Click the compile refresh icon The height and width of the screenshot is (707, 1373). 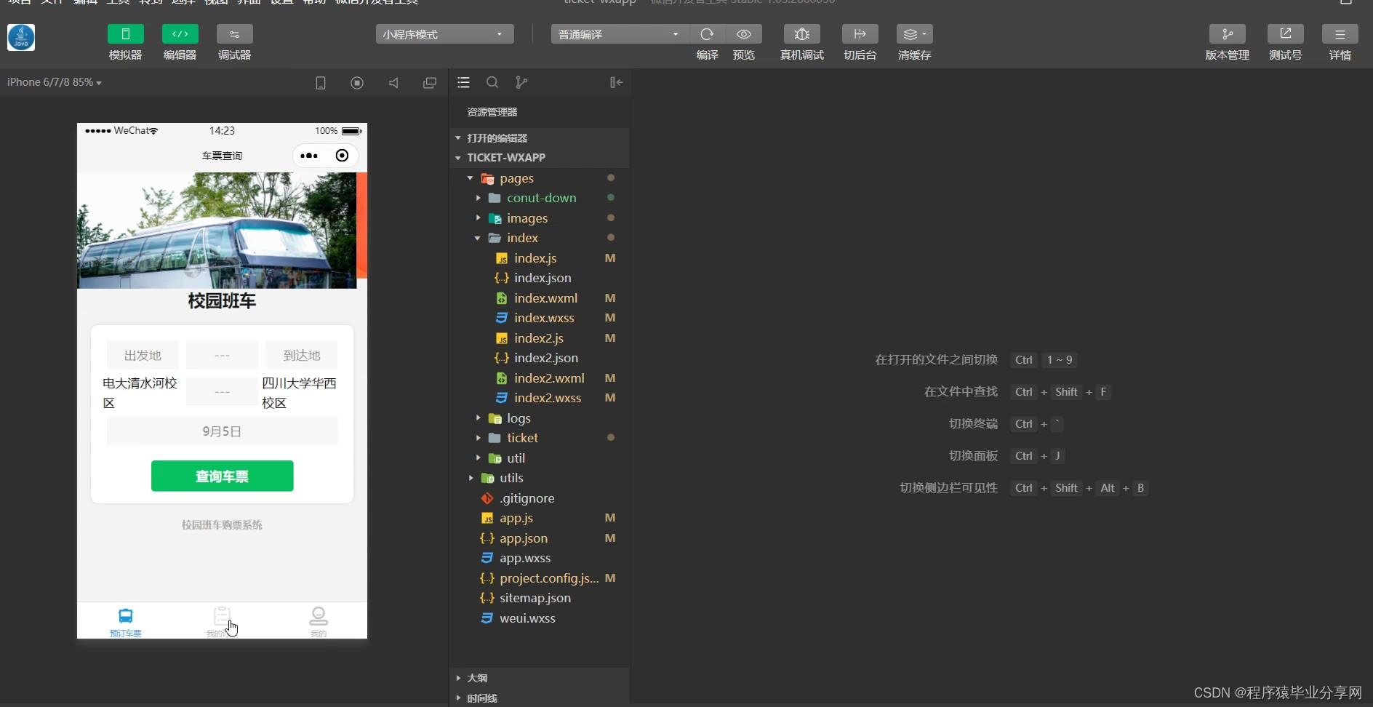[x=707, y=34]
